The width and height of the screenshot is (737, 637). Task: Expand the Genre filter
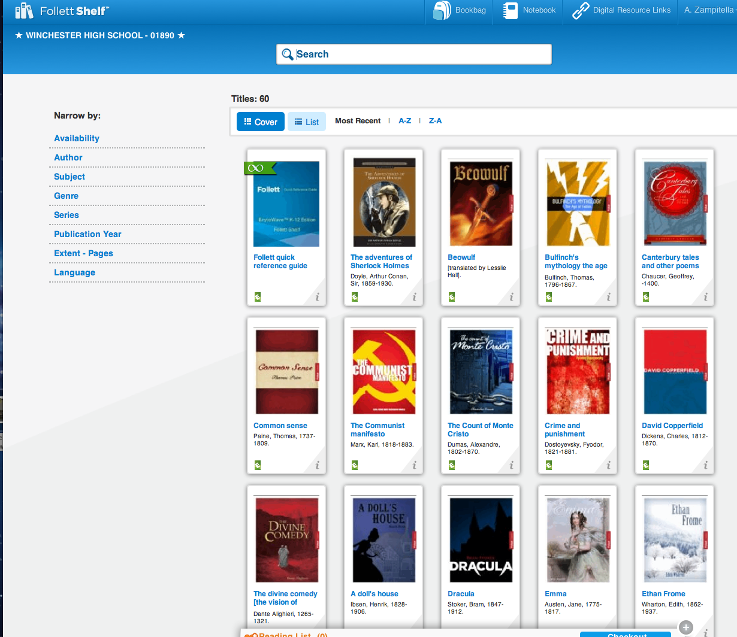[66, 196]
